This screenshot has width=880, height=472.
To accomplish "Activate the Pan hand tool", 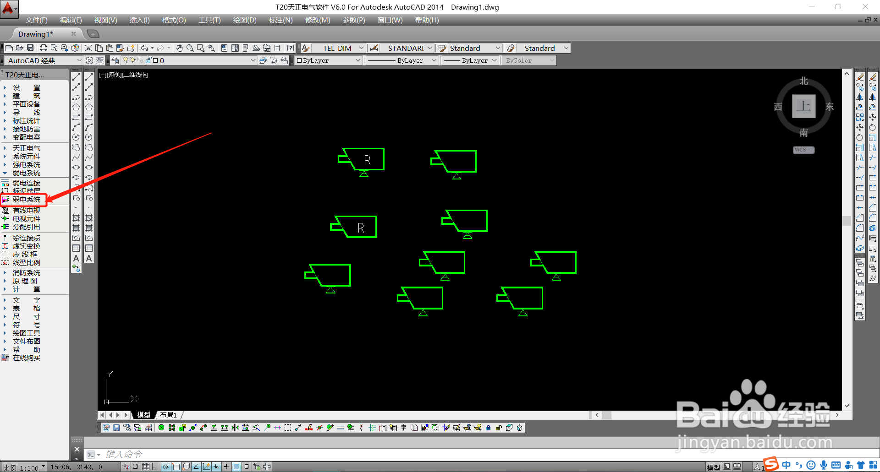I will click(x=180, y=48).
